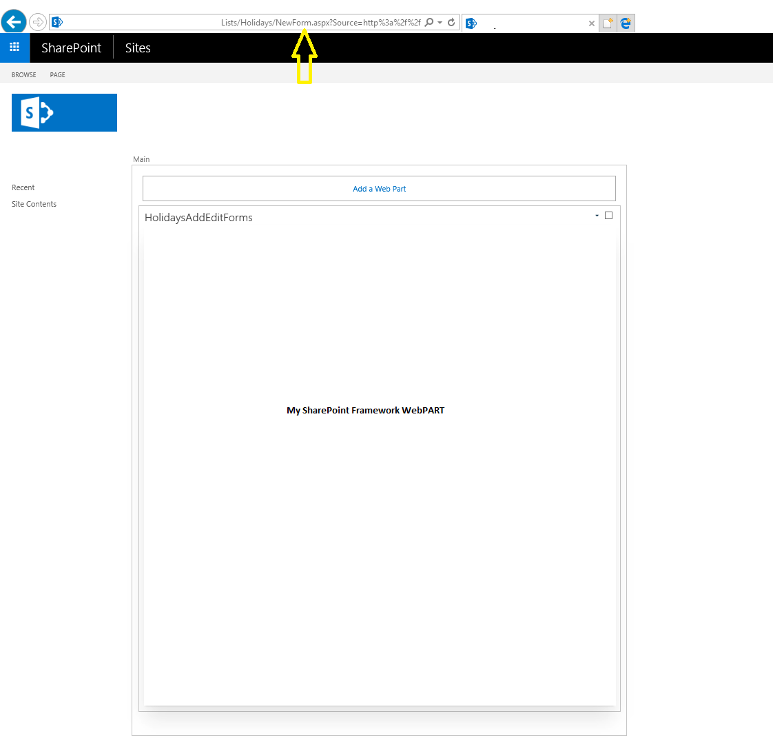
Task: Click the search magnifier in the address bar
Action: (429, 22)
